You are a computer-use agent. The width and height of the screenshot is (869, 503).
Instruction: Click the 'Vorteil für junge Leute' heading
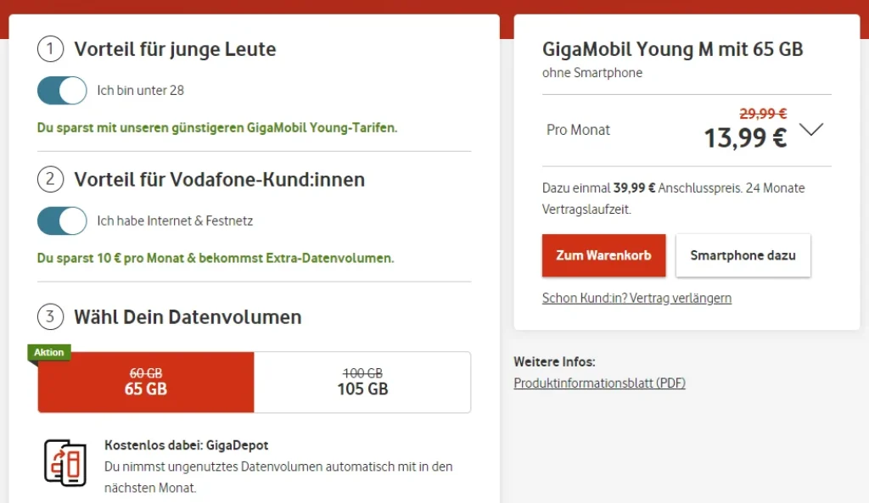click(175, 49)
